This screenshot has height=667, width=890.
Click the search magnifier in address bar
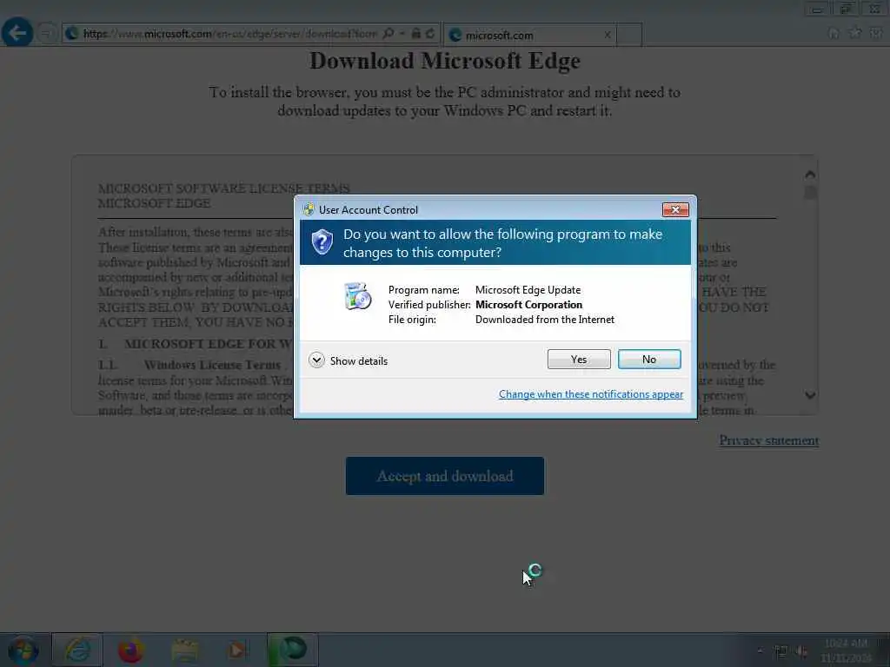pyautogui.click(x=389, y=34)
